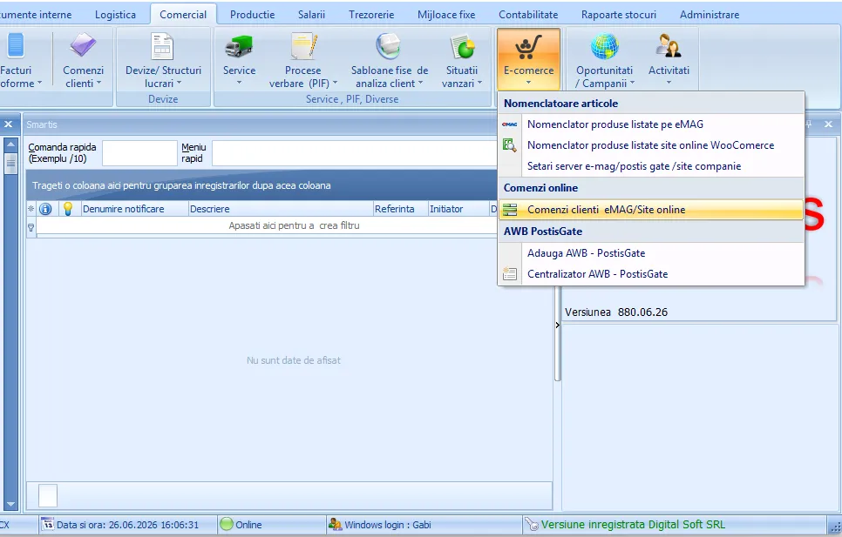Sort by Denumire notificare column header

pyautogui.click(x=134, y=209)
